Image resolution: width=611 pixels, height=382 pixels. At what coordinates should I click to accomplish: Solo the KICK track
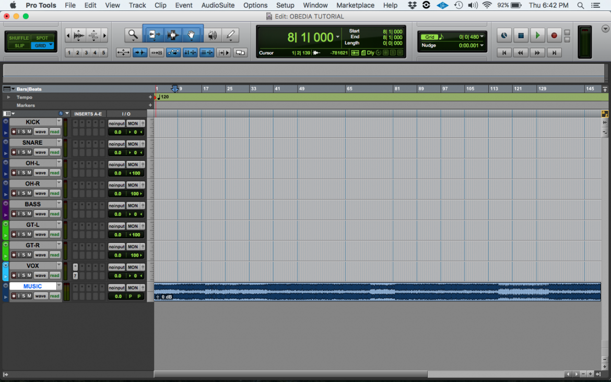[x=23, y=132]
